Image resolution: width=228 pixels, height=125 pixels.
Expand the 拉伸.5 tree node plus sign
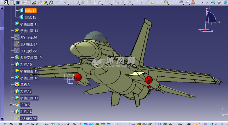11,104
